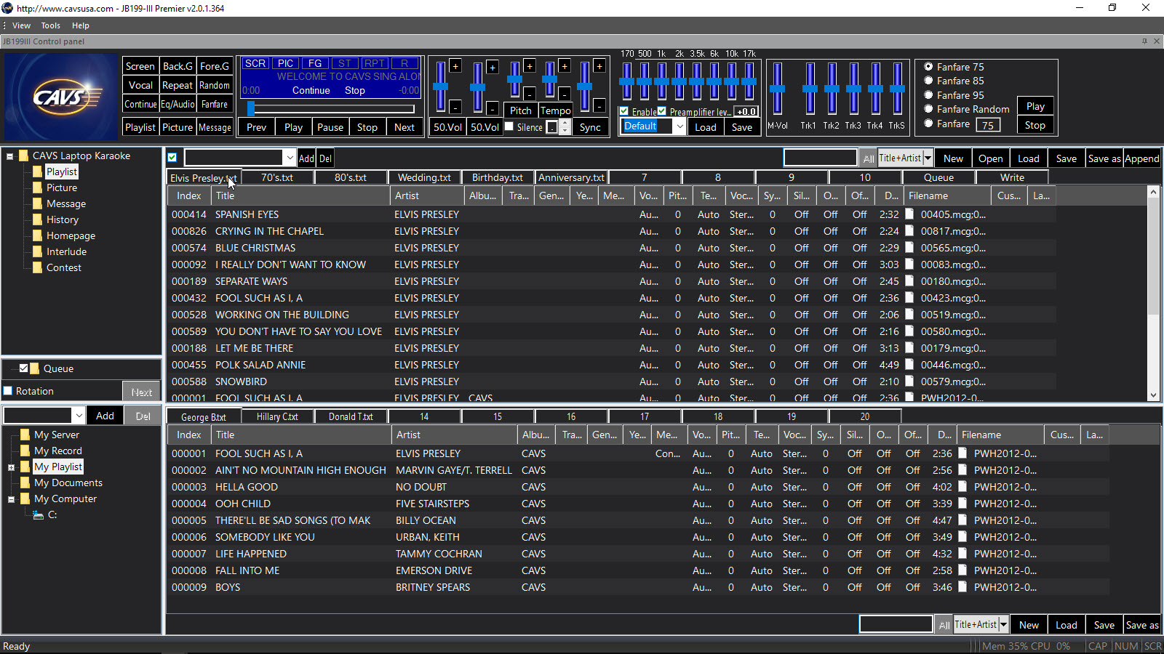Toggle the equalizer Enable checkbox
This screenshot has height=654, width=1164.
point(624,111)
